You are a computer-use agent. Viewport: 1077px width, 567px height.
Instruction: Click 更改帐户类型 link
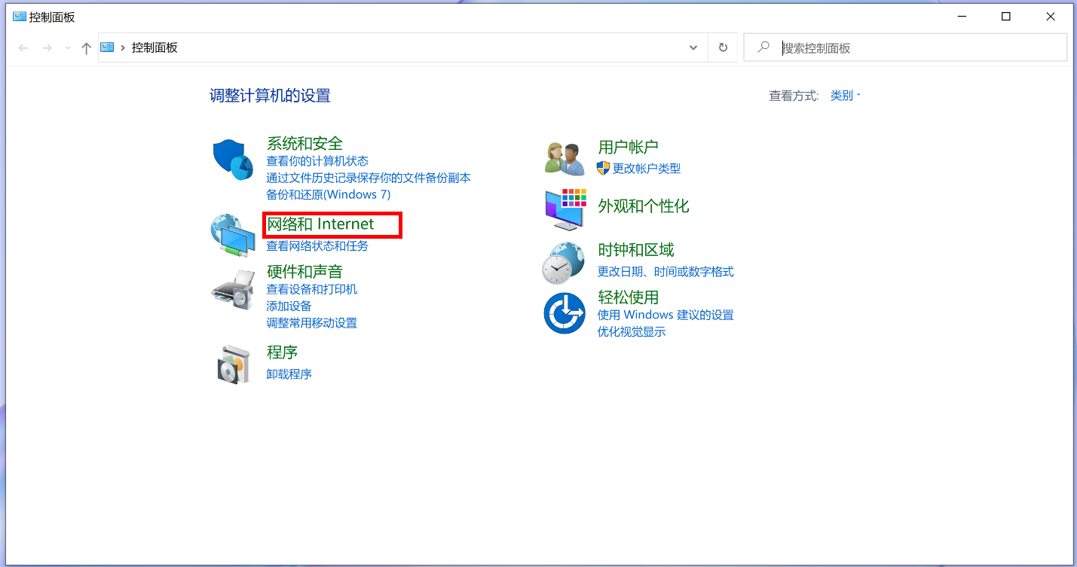coord(646,169)
